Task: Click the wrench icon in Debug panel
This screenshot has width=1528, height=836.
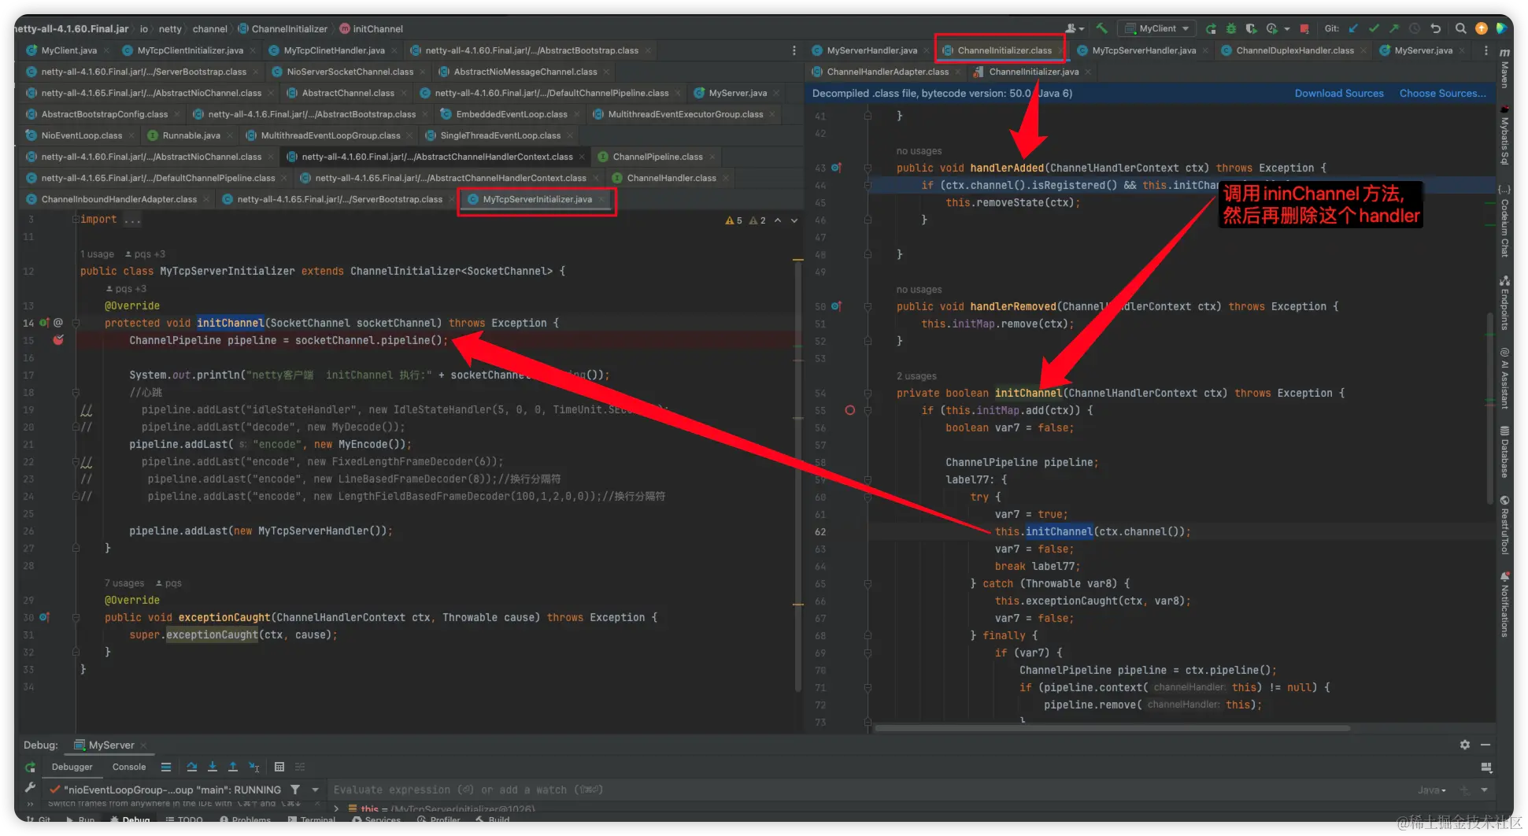Action: click(31, 788)
